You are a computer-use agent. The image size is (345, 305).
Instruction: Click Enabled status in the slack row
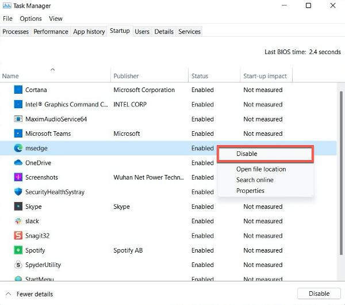(202, 221)
